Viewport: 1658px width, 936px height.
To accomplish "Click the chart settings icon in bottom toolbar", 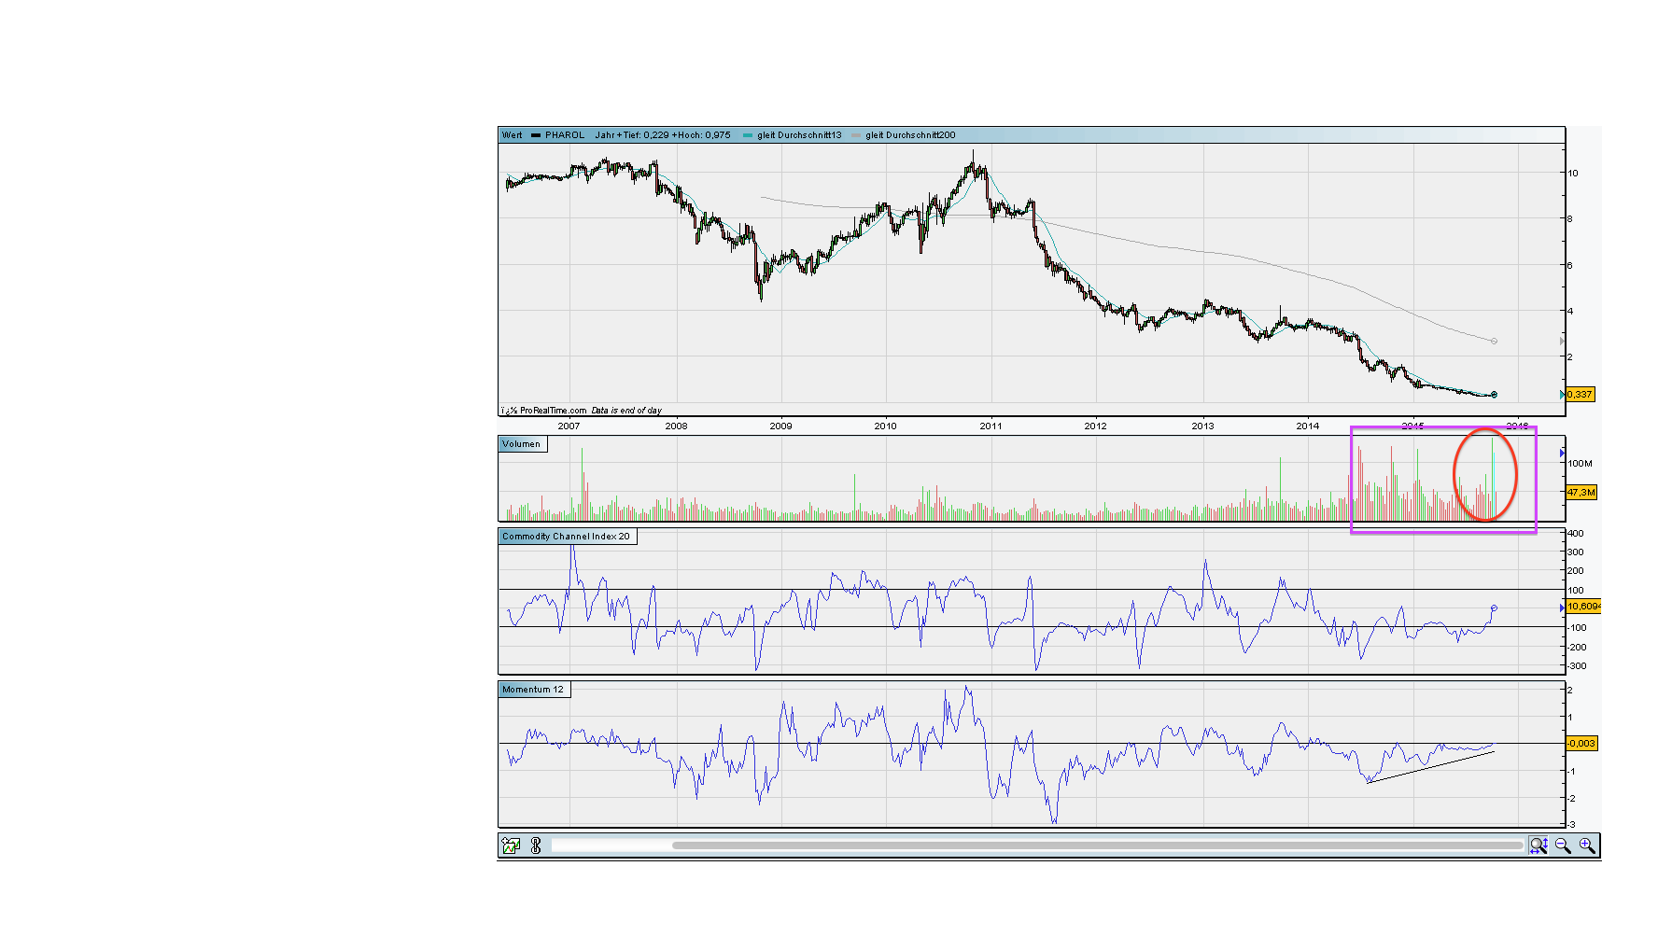I will click(x=511, y=845).
